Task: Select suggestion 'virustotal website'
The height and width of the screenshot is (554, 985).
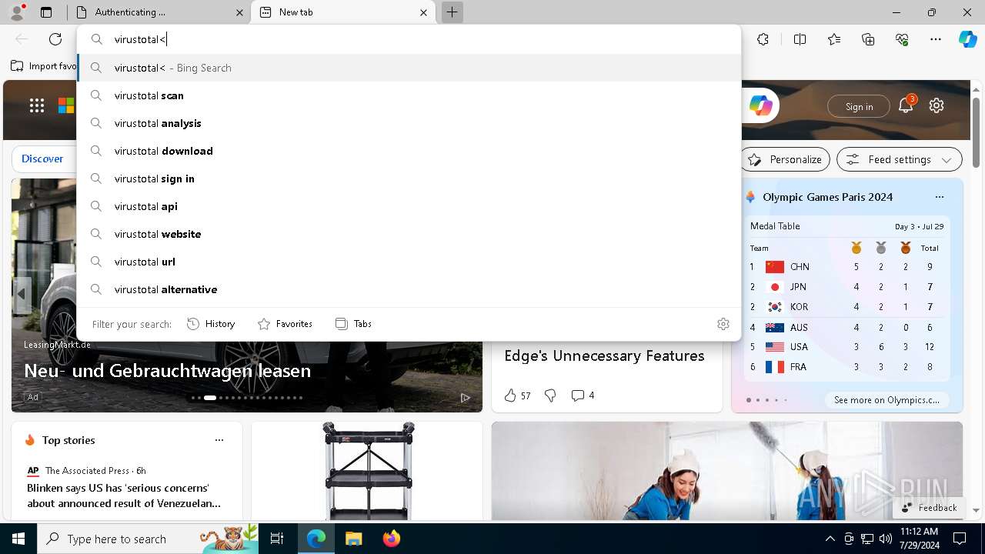Action: coord(409,234)
